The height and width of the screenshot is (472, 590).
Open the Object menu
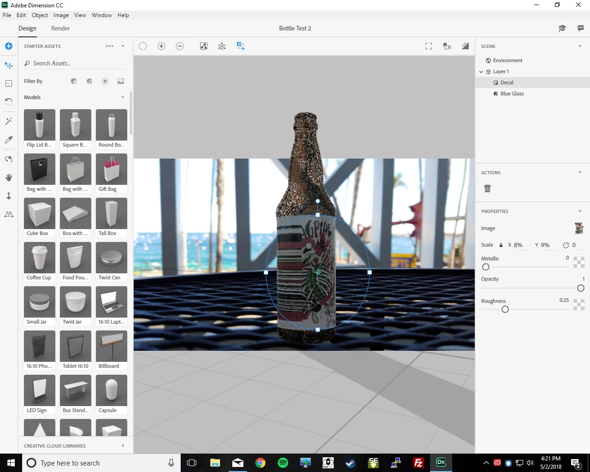[40, 15]
